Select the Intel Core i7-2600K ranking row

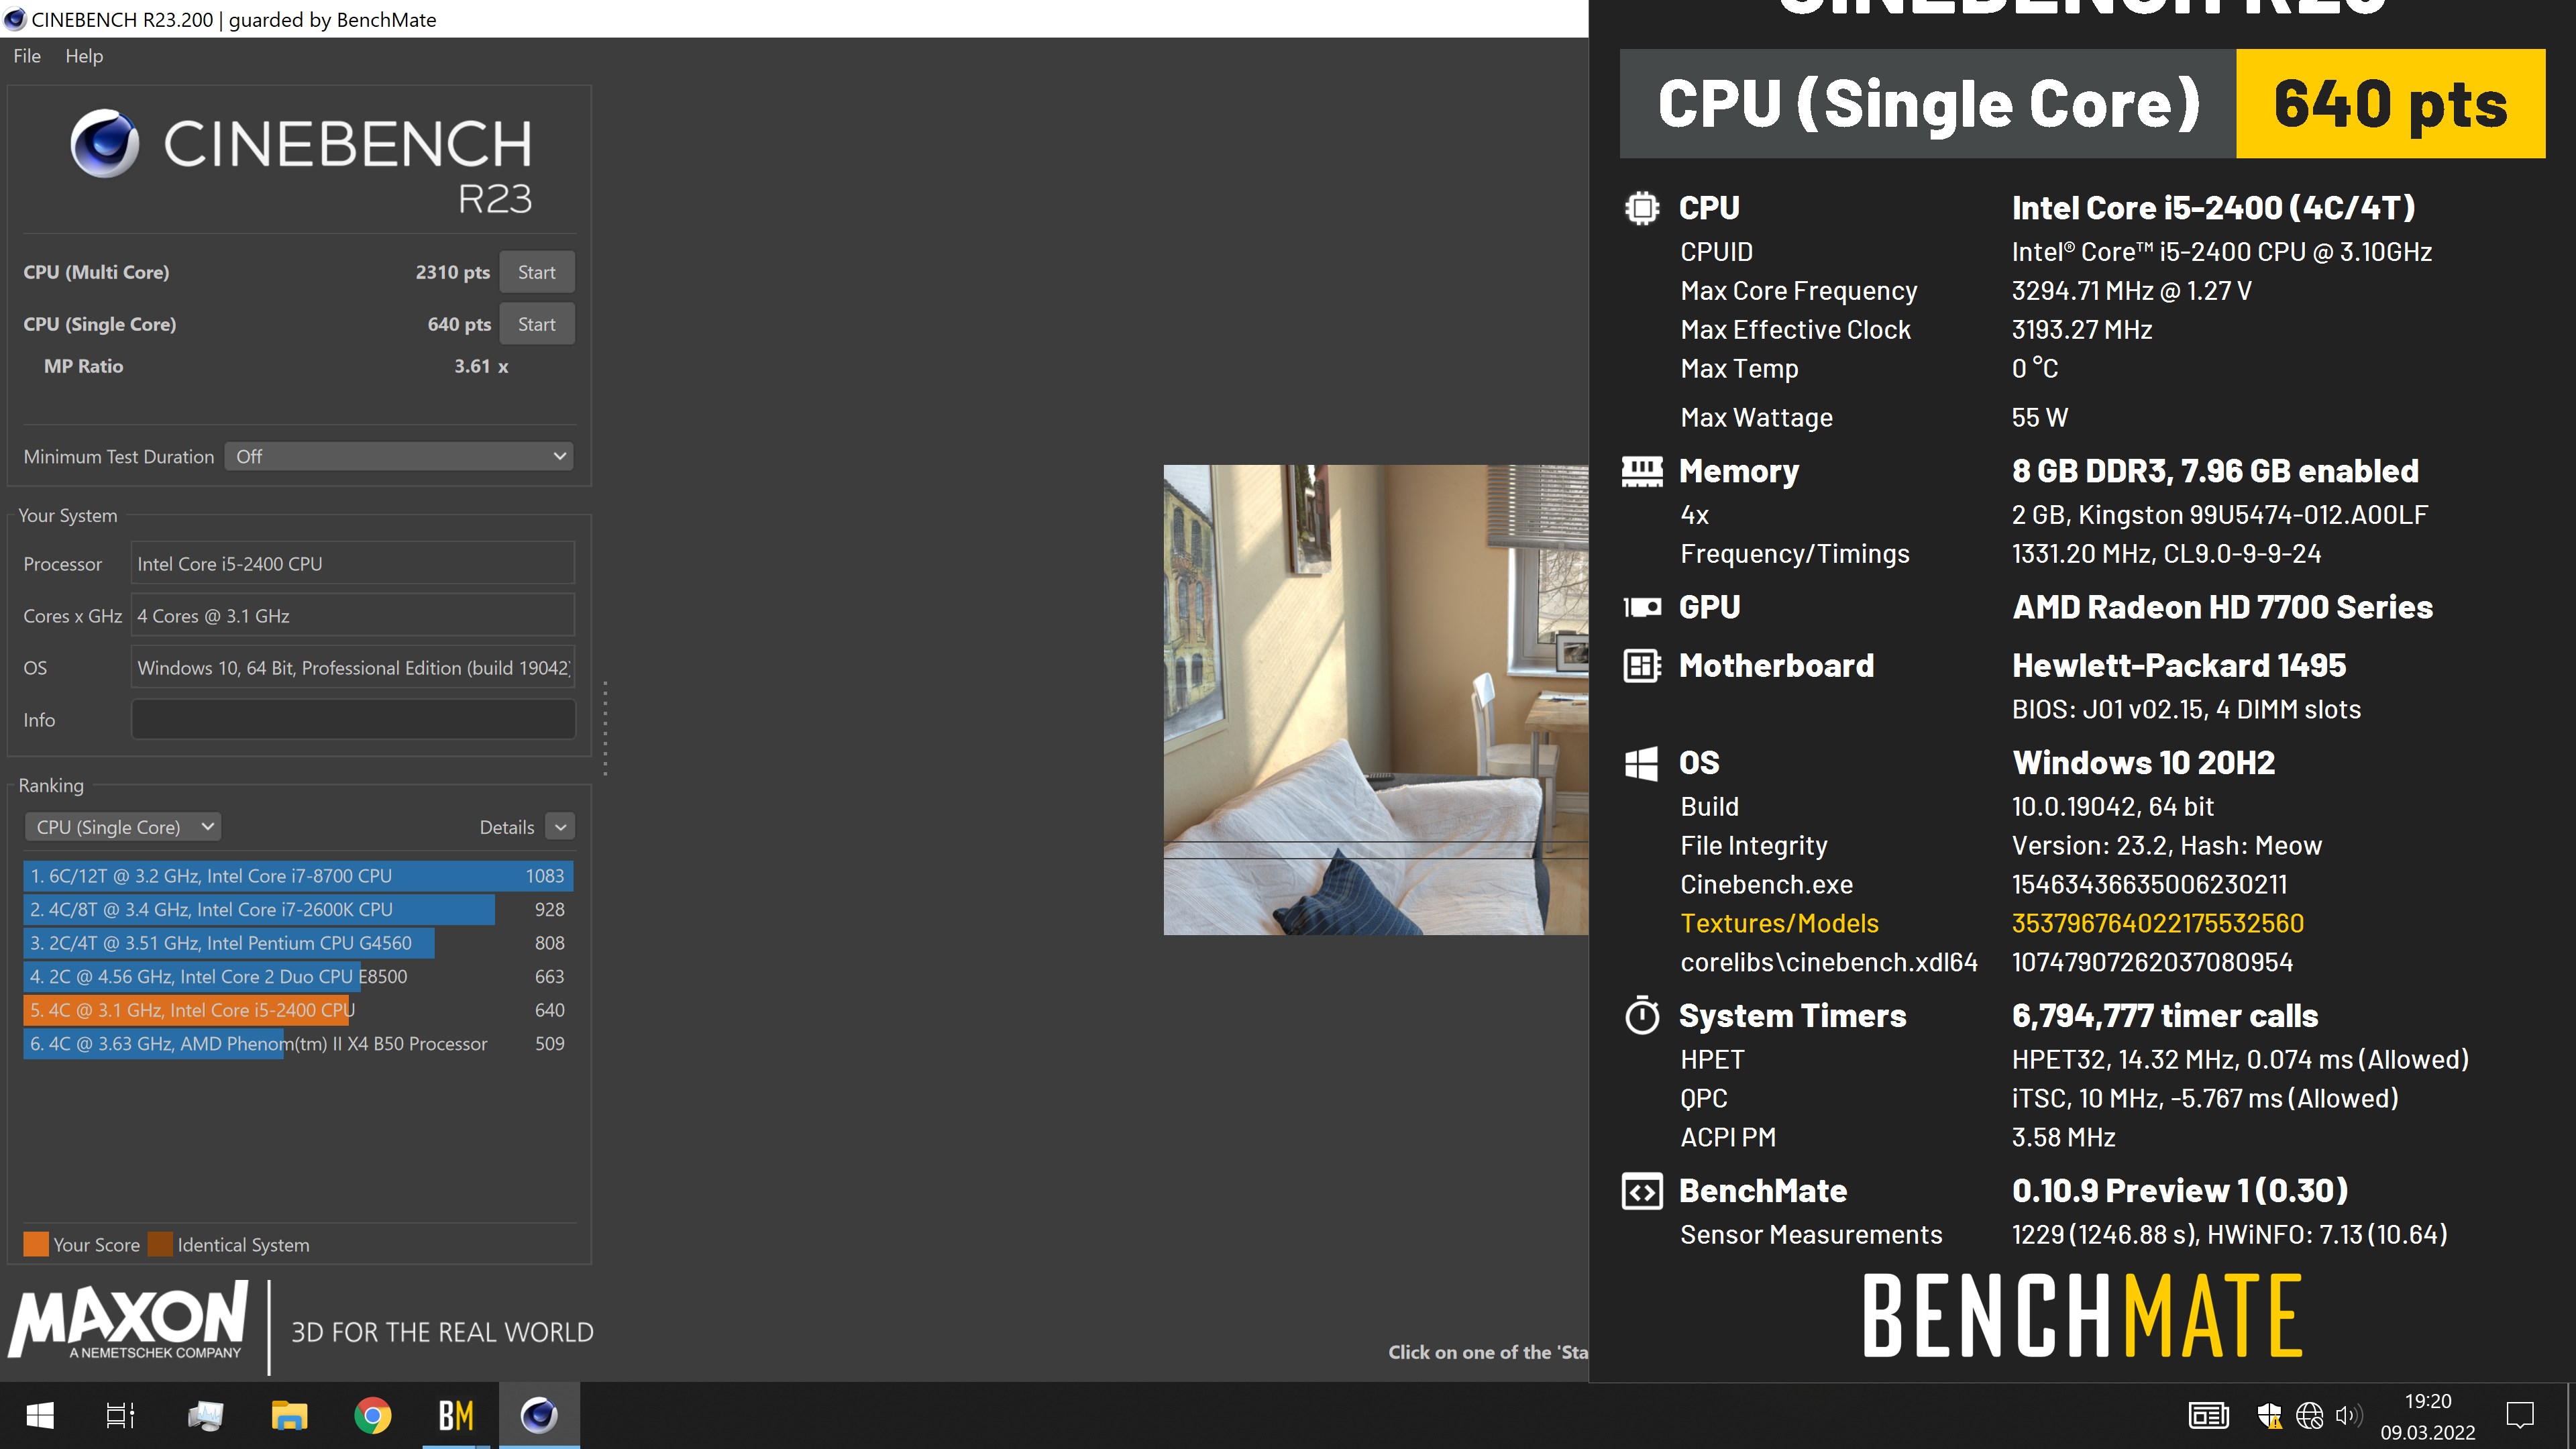[x=298, y=909]
